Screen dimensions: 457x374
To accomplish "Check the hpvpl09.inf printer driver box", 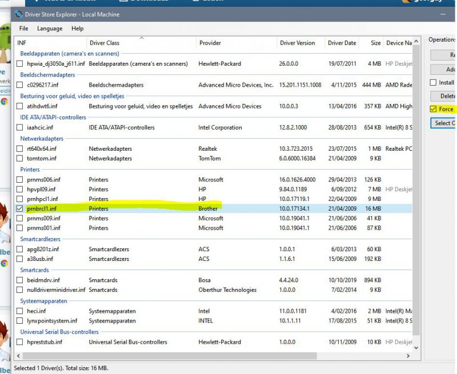I will [21, 190].
